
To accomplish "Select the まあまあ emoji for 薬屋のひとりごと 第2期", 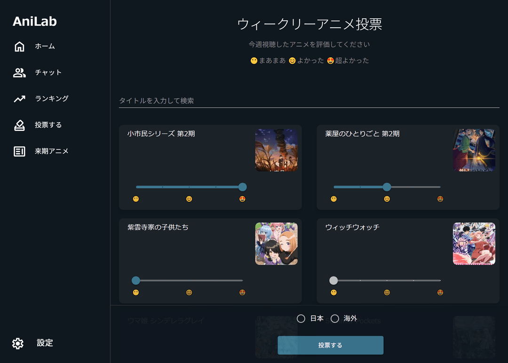I will (333, 199).
